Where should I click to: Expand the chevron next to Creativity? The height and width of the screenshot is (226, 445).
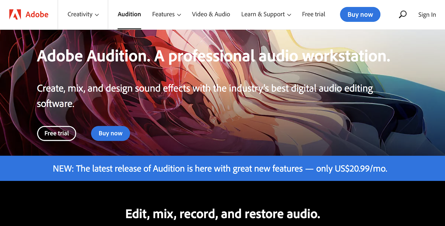pyautogui.click(x=97, y=15)
